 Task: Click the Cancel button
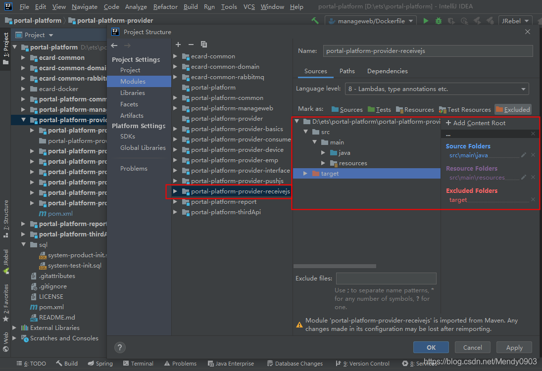pos(473,348)
